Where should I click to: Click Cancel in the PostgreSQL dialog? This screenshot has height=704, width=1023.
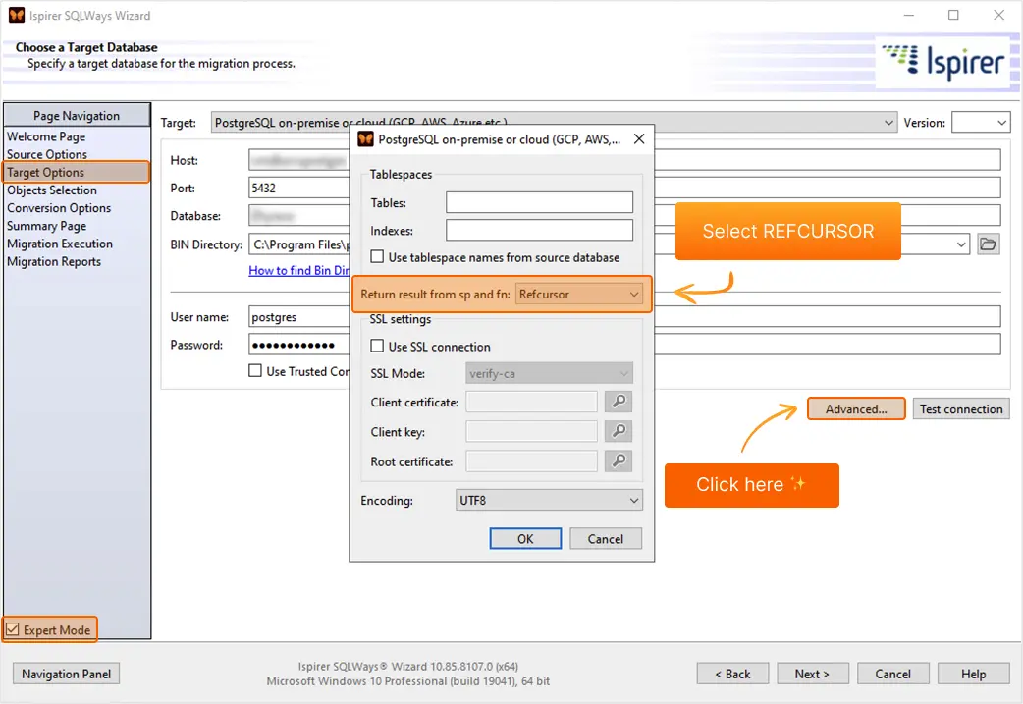[606, 539]
